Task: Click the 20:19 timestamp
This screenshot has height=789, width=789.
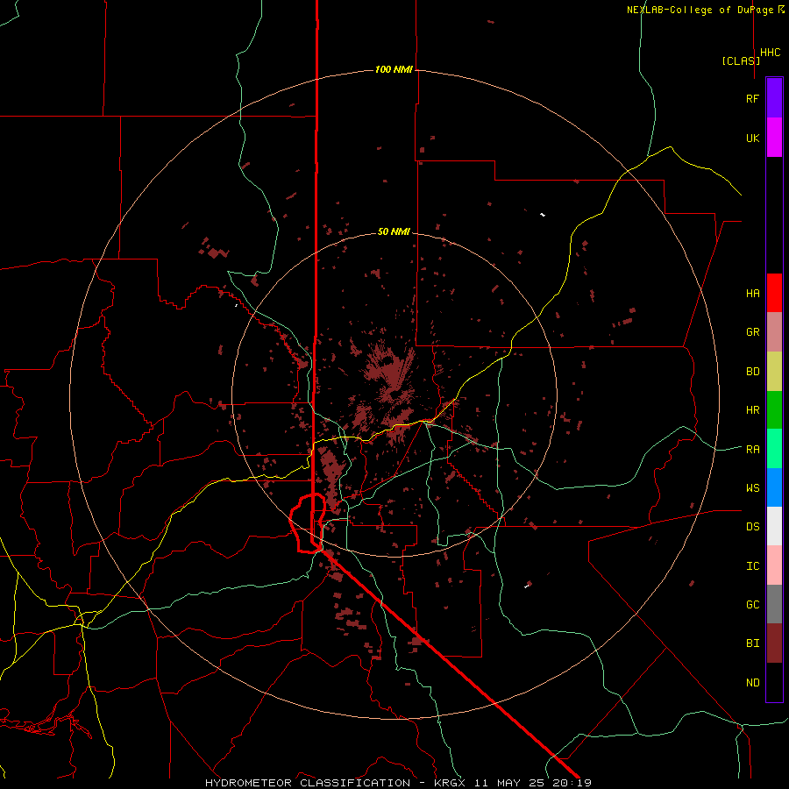Action: [571, 783]
